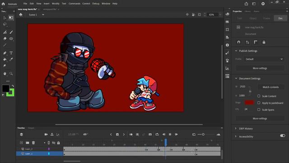The image size is (289, 163).
Task: Select the Free Transform tool
Action: pyautogui.click(x=11, y=18)
